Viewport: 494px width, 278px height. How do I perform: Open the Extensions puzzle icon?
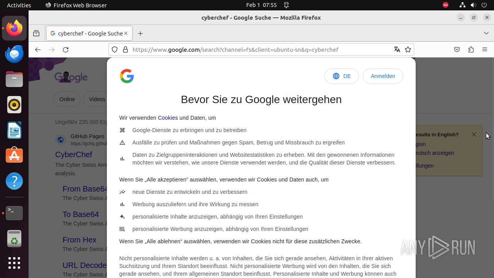tap(471, 49)
